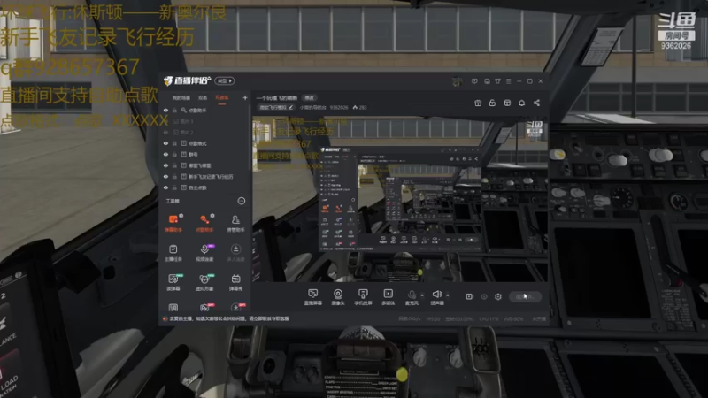Toggle lock on the 群号 layer
The image size is (708, 398).
(x=174, y=154)
